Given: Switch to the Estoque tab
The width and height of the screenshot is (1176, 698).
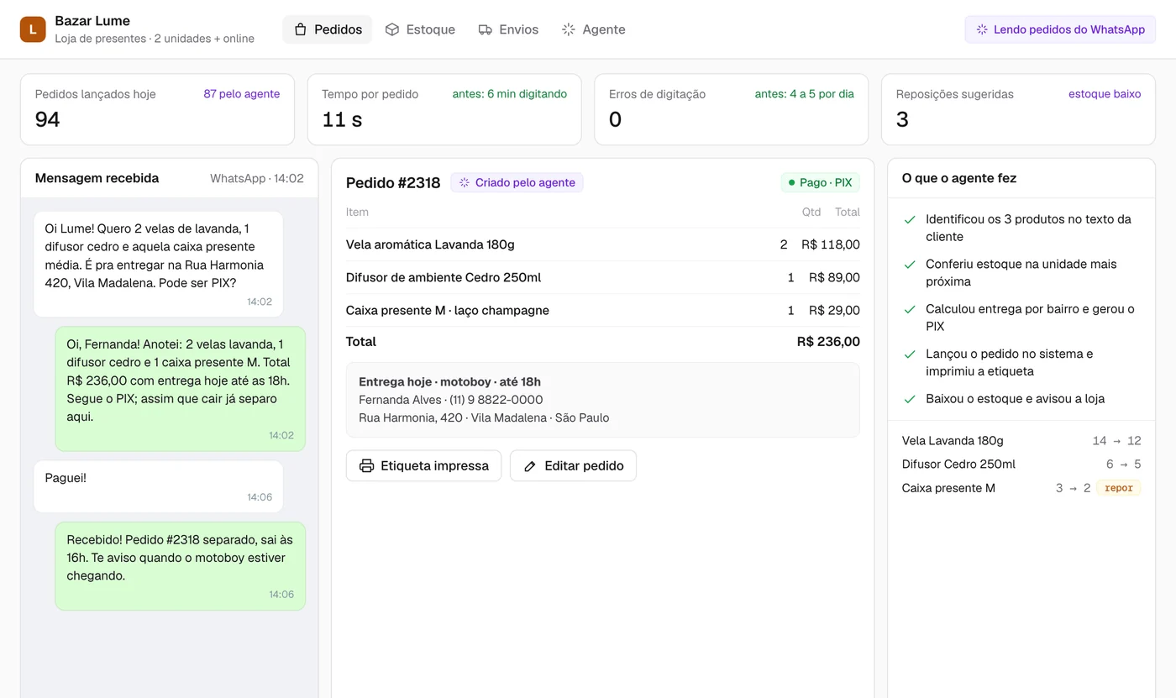Looking at the screenshot, I should 420,29.
